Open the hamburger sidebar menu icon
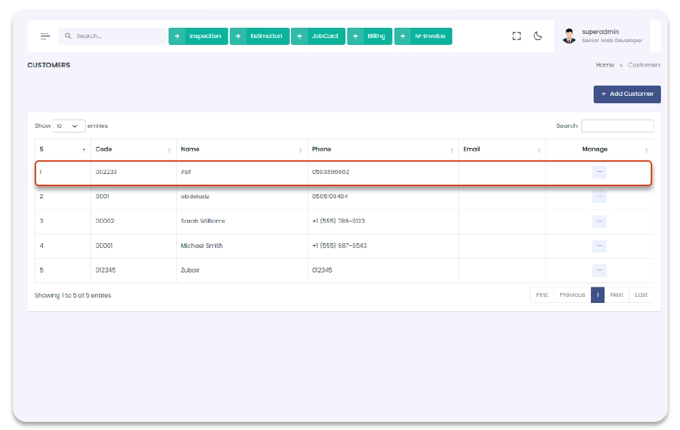Image resolution: width=680 pixels, height=430 pixels. [45, 36]
